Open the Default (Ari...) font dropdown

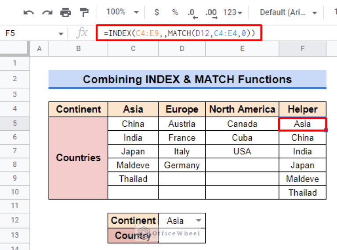(288, 12)
